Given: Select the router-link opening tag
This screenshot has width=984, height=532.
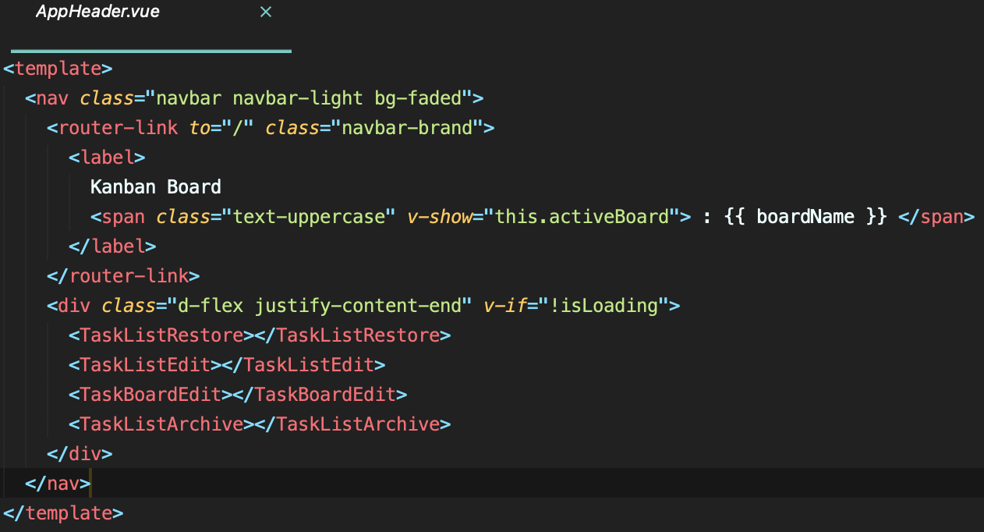Looking at the screenshot, I should coord(113,127).
